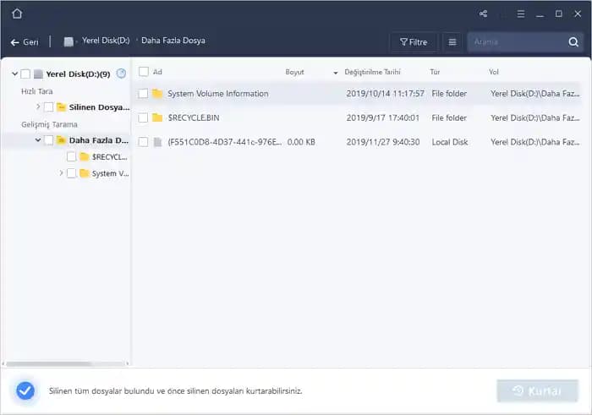
Task: Sort files by the Boyut column
Action: point(295,72)
